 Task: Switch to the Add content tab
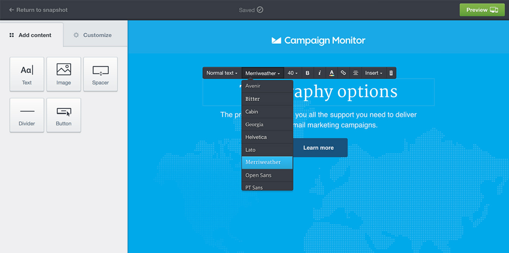tap(31, 35)
